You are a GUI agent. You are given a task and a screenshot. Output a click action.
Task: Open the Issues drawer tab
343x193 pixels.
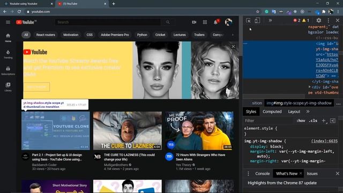point(312,174)
